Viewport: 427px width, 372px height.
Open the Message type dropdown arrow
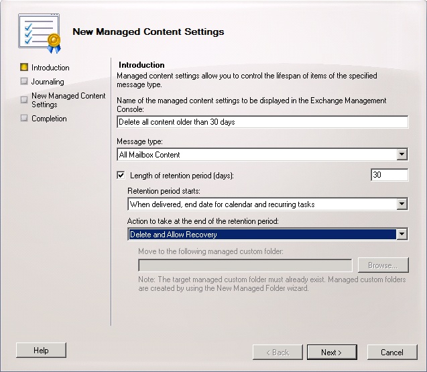pyautogui.click(x=402, y=154)
